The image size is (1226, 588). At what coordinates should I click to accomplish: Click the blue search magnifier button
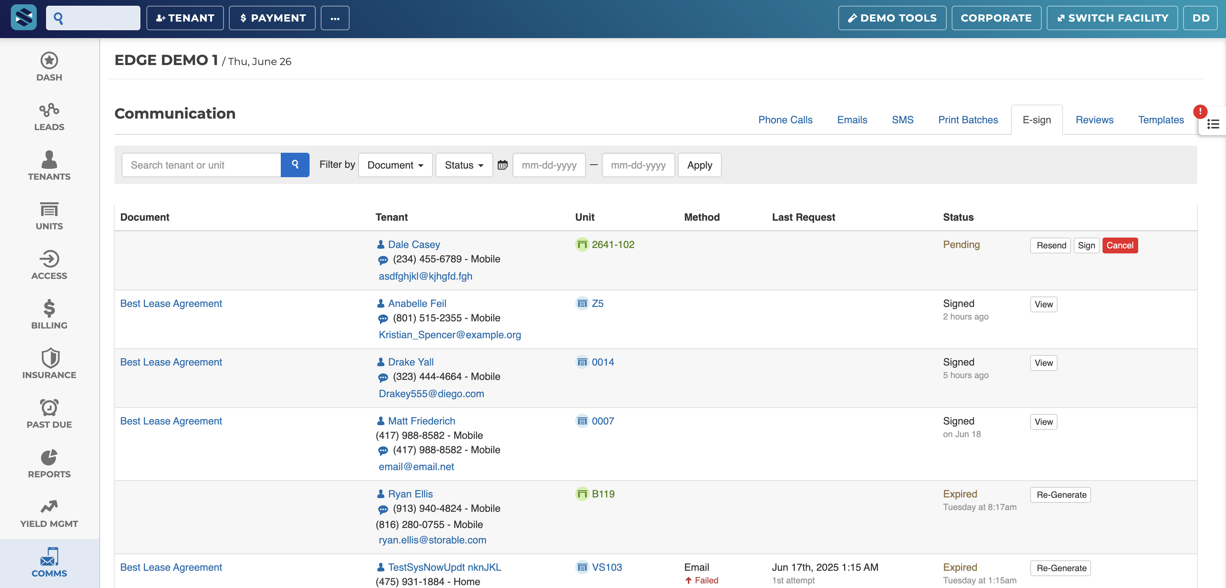coord(294,165)
